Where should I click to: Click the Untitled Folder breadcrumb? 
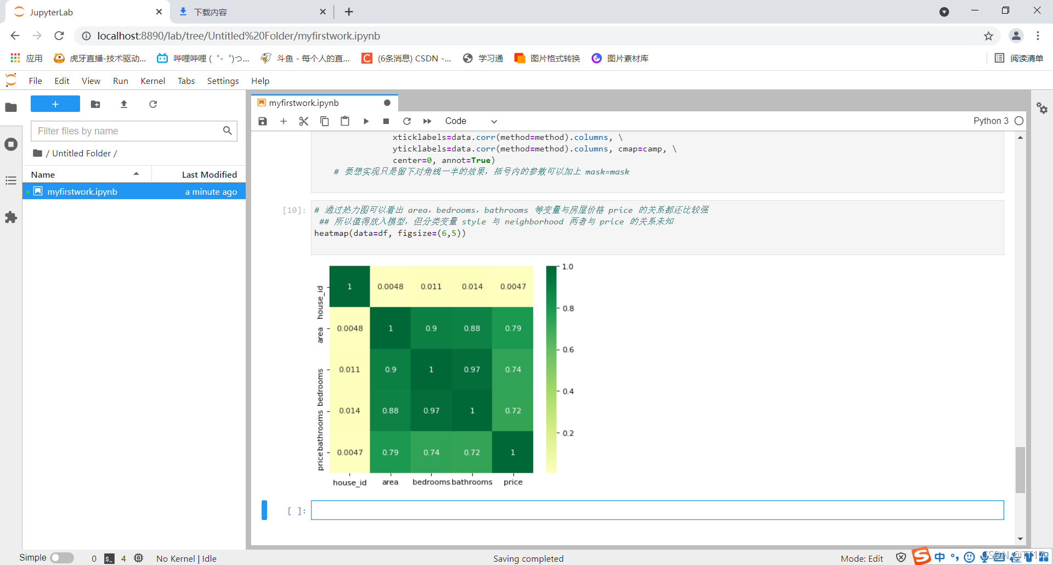(x=82, y=153)
